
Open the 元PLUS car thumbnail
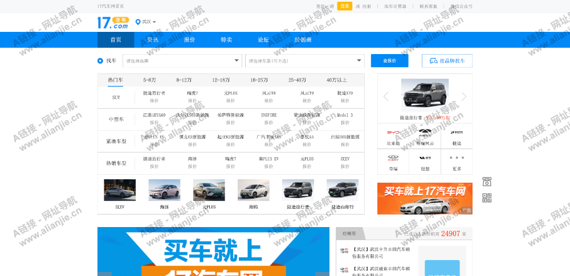pos(209,190)
